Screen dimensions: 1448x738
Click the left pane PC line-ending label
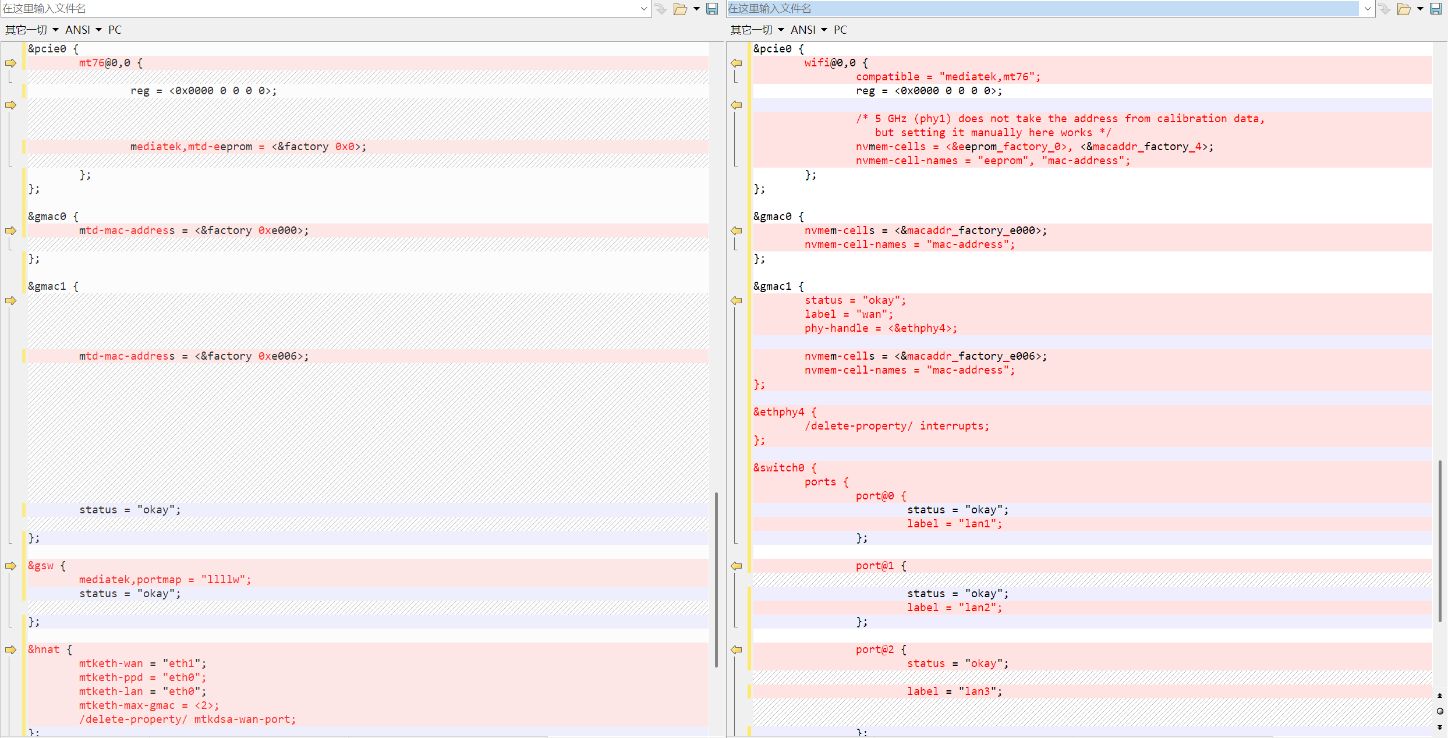tap(115, 30)
